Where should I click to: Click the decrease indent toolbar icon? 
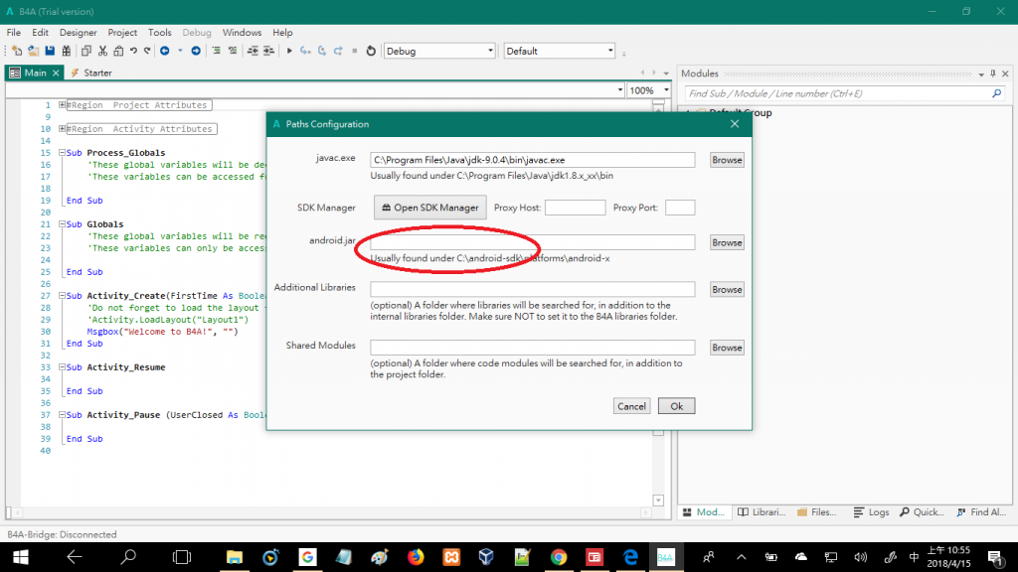pyautogui.click(x=253, y=51)
